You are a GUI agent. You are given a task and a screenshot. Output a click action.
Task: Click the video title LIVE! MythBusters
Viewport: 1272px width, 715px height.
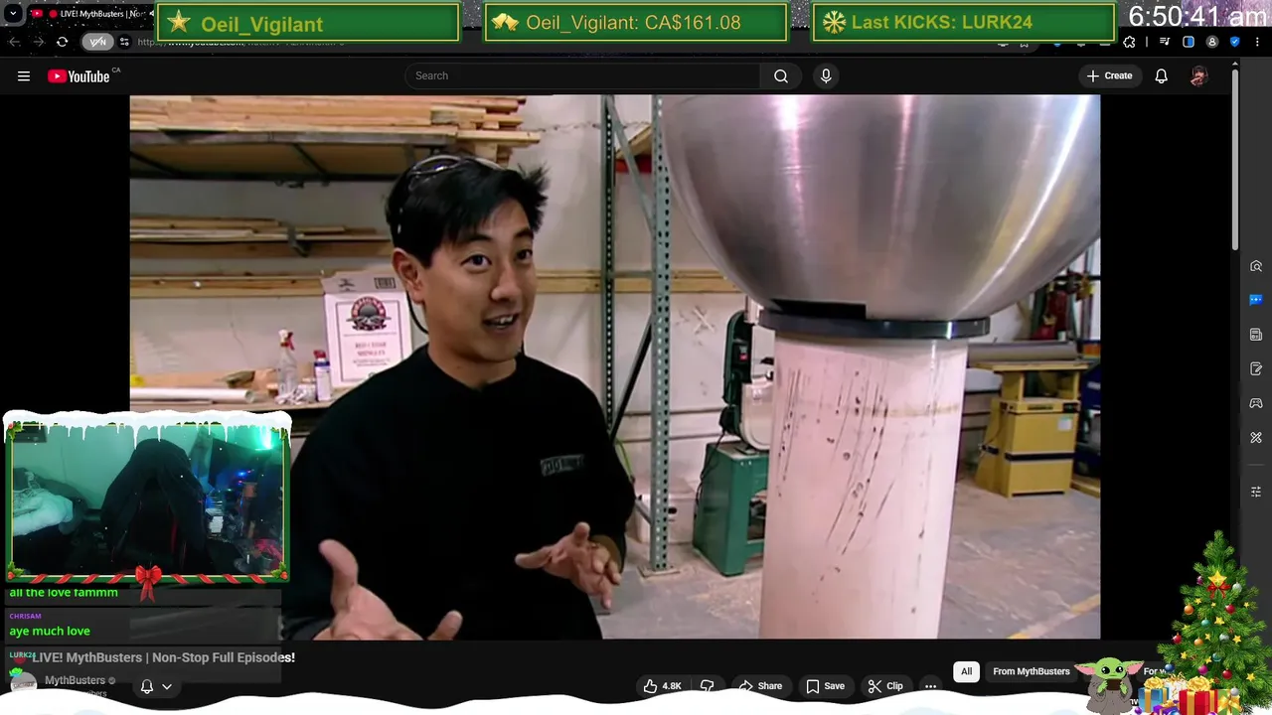[163, 657]
